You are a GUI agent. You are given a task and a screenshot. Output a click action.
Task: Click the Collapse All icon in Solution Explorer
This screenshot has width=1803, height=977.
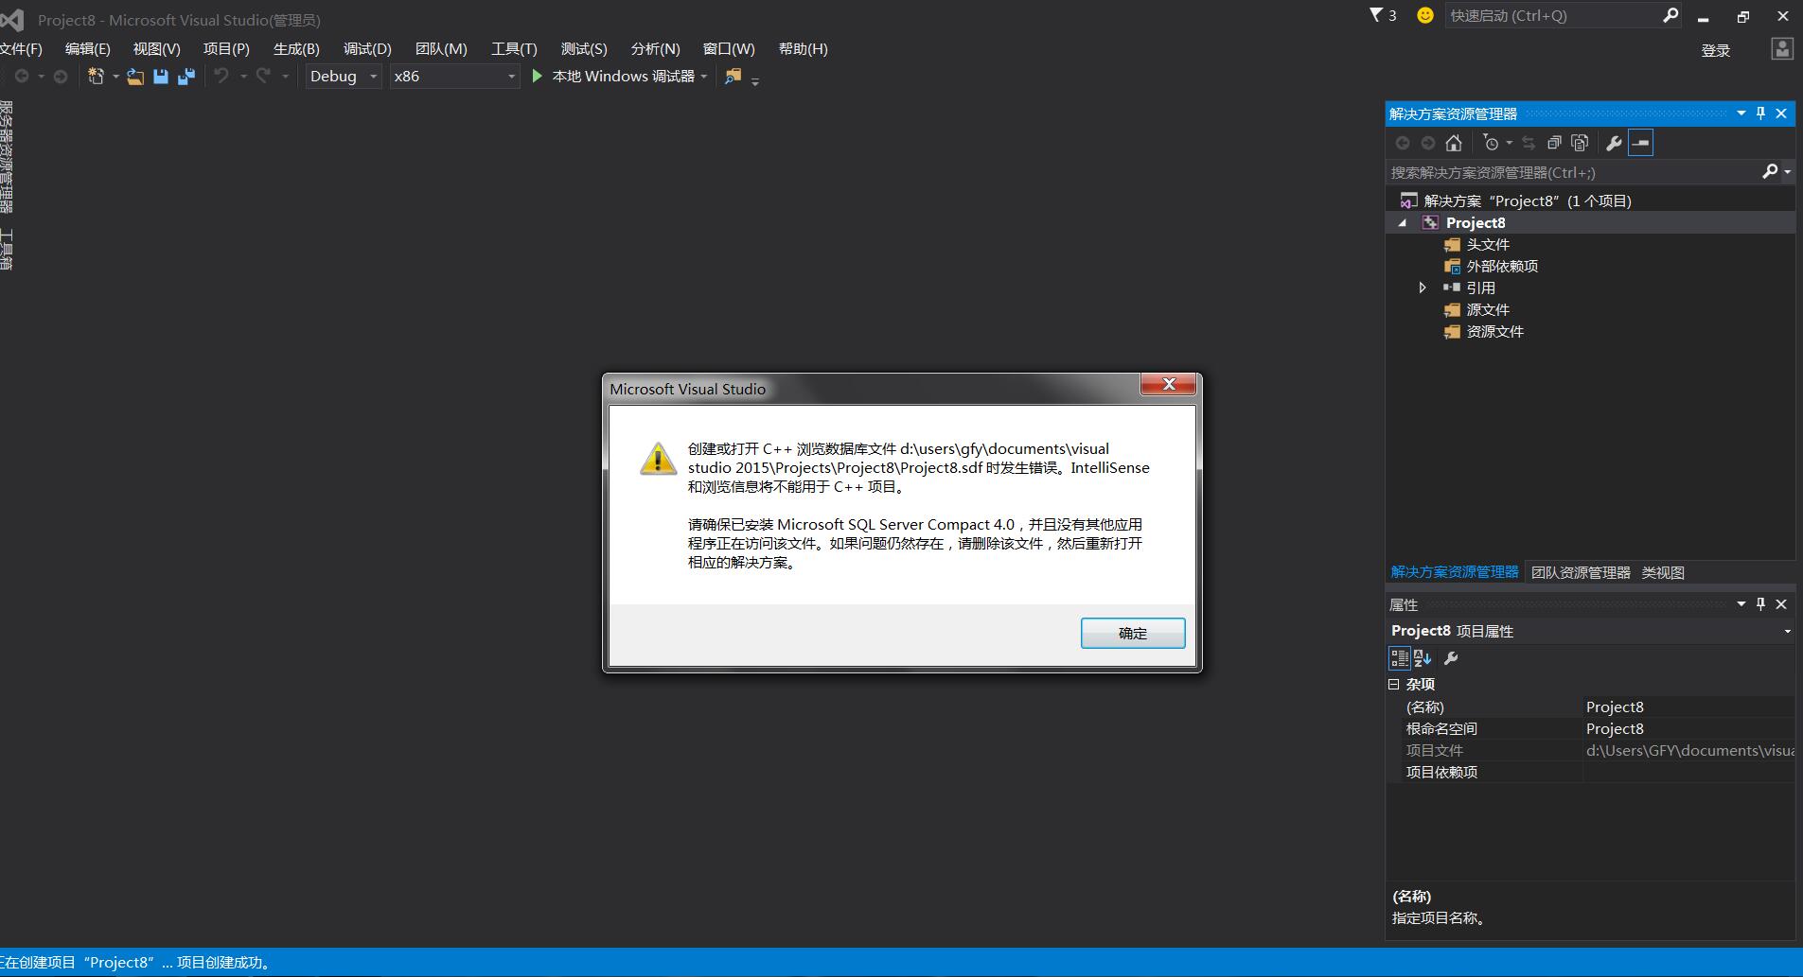pos(1554,143)
